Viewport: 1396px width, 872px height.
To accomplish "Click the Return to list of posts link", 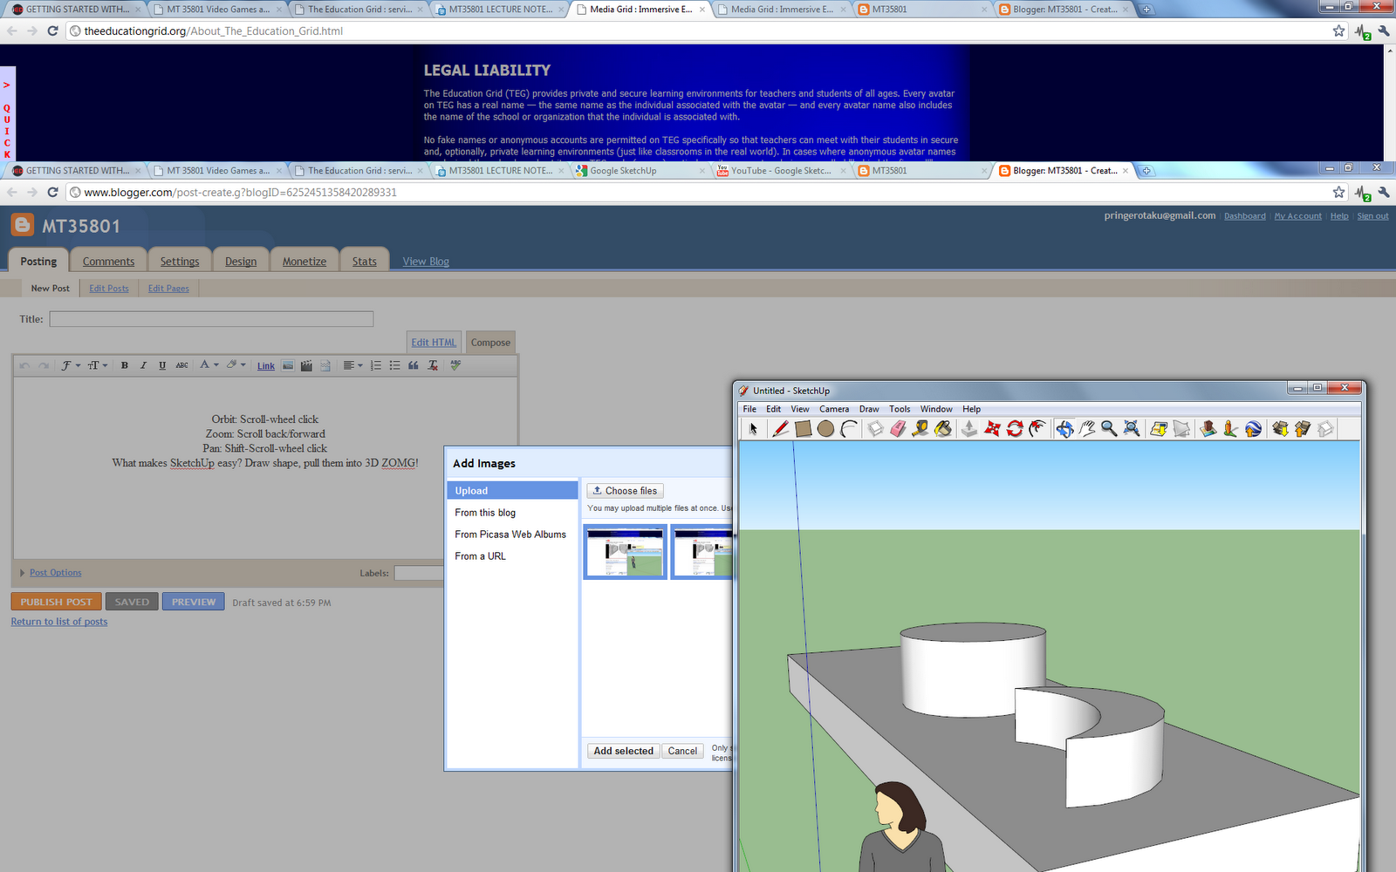I will (x=58, y=621).
